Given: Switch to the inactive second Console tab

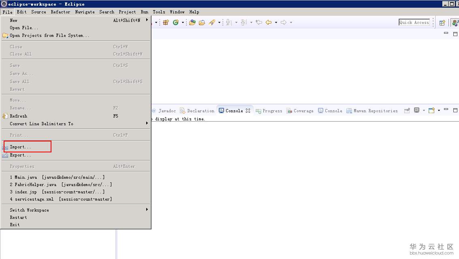Looking at the screenshot, I should [330, 111].
